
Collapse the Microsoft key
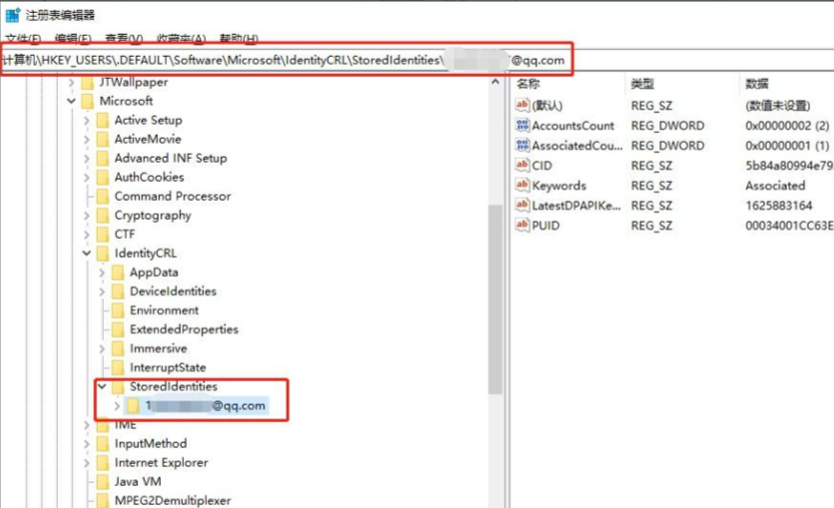[x=71, y=101]
